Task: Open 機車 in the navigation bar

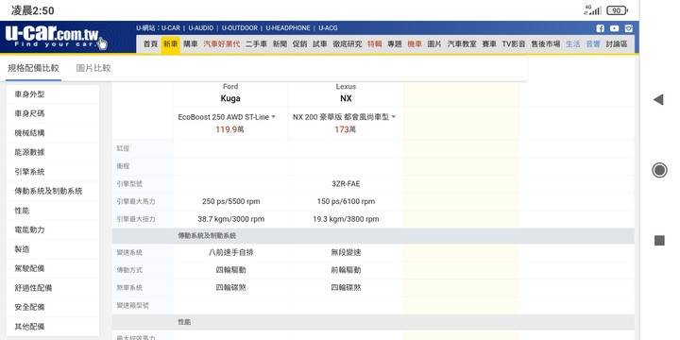Action: tap(415, 44)
